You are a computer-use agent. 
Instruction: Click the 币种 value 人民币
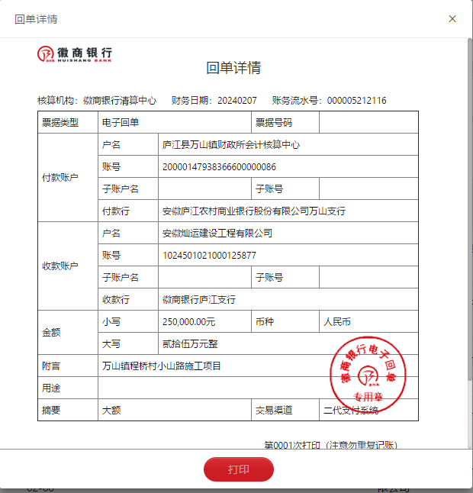(337, 322)
